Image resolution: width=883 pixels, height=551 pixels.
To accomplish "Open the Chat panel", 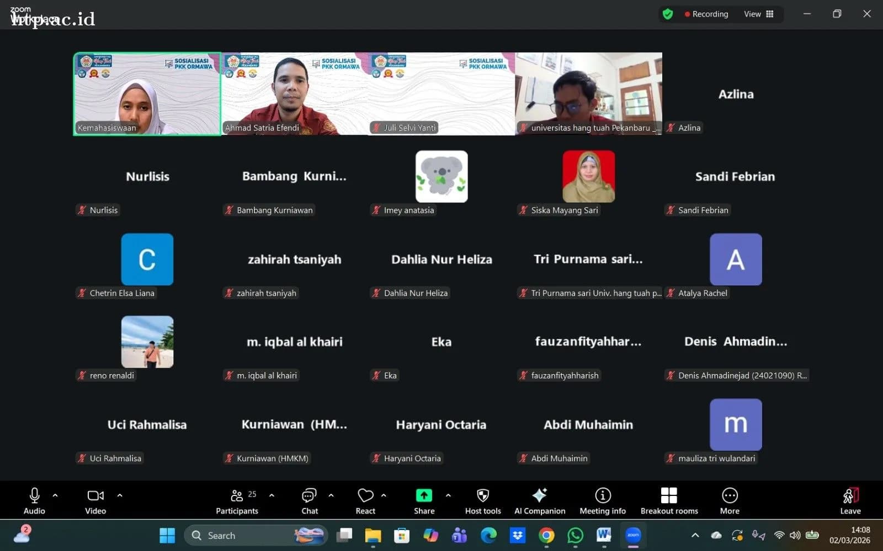I will coord(310,501).
